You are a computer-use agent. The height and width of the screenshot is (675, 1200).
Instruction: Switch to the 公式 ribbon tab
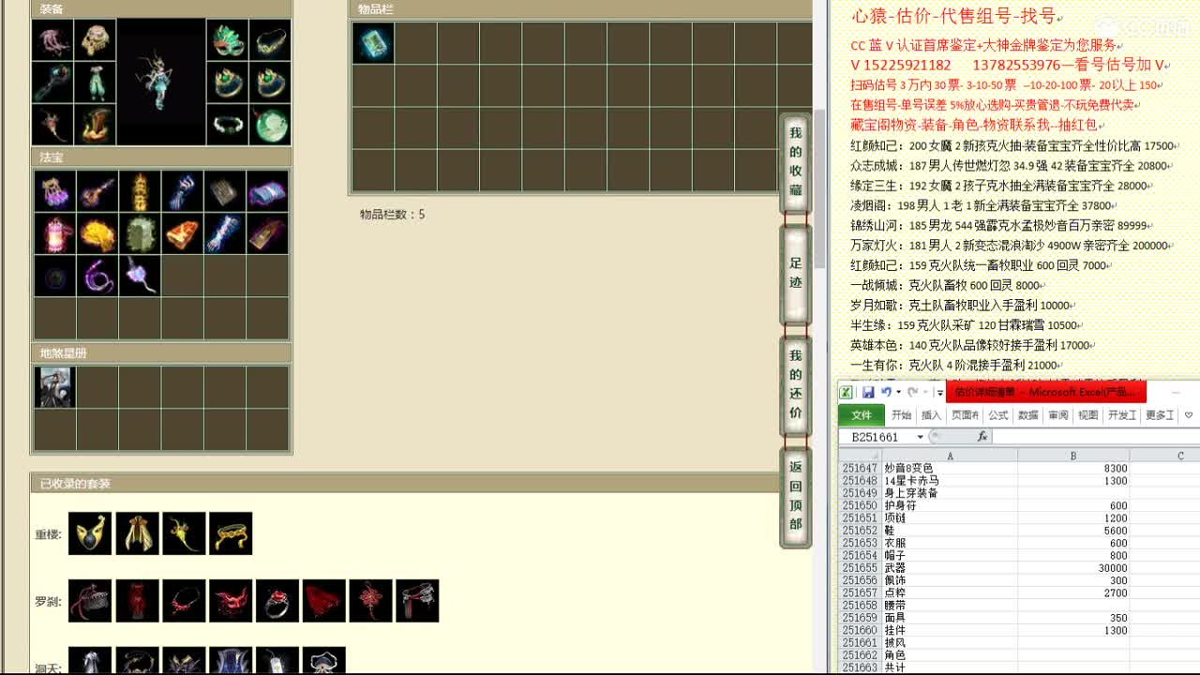997,415
